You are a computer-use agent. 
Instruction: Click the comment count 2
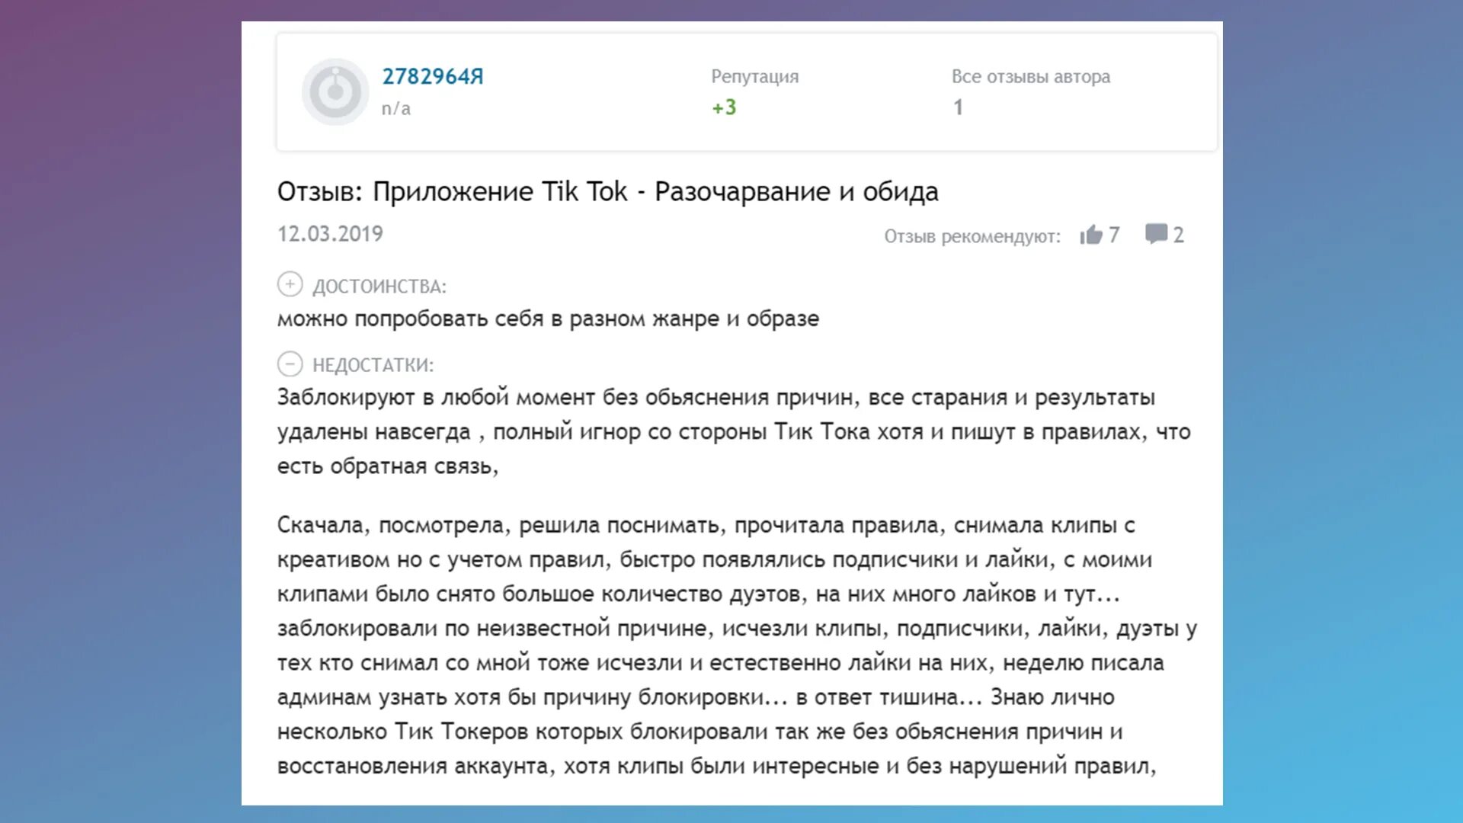point(1178,235)
